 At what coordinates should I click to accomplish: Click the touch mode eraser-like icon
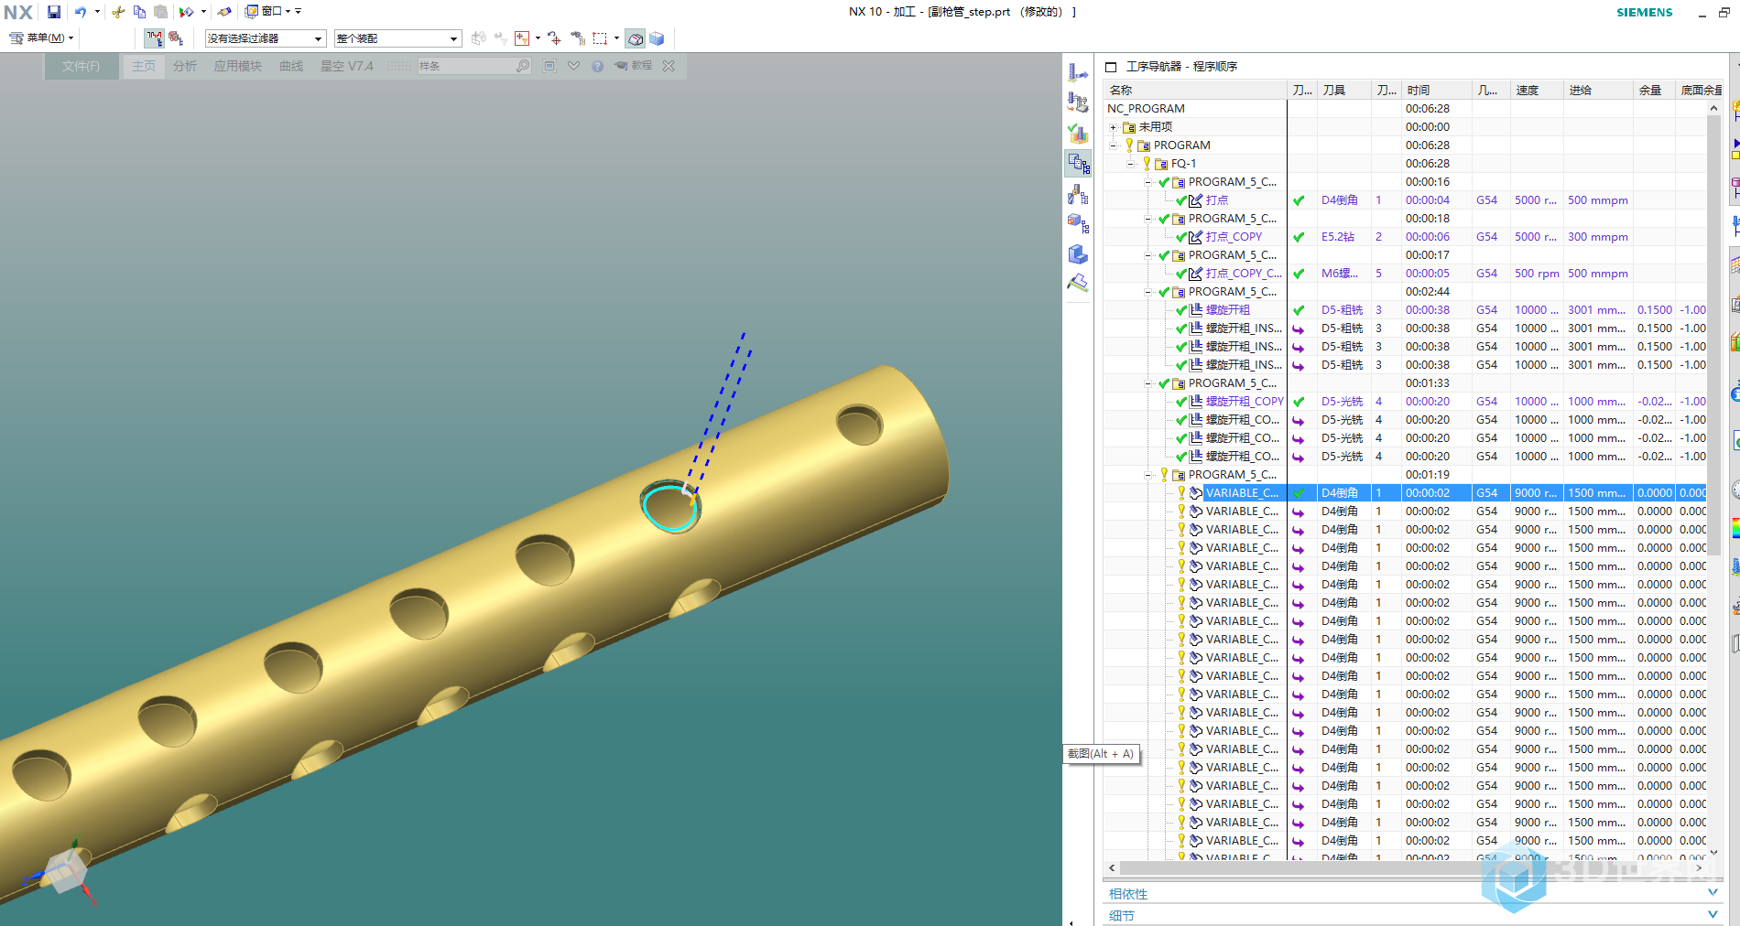tap(223, 12)
